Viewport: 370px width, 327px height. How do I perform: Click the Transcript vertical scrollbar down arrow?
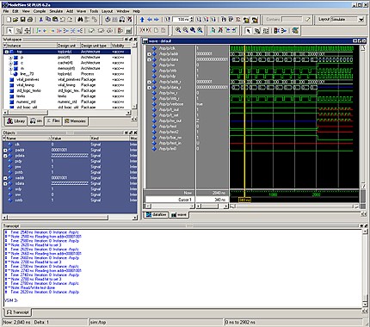coord(365,305)
